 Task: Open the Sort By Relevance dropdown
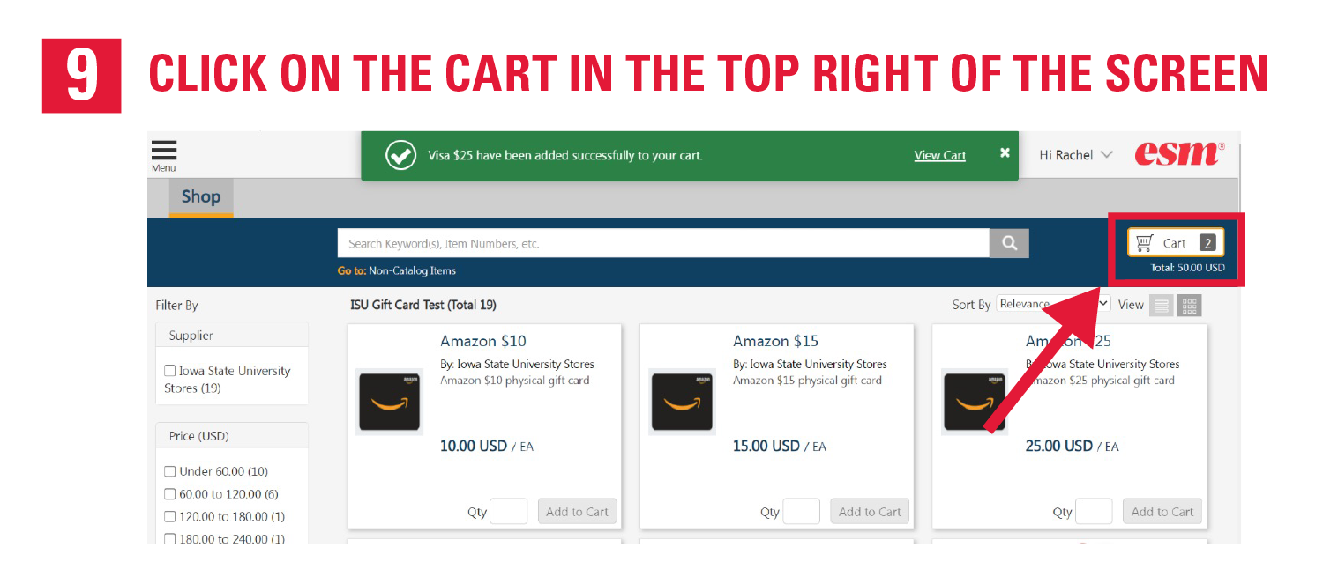(1053, 304)
